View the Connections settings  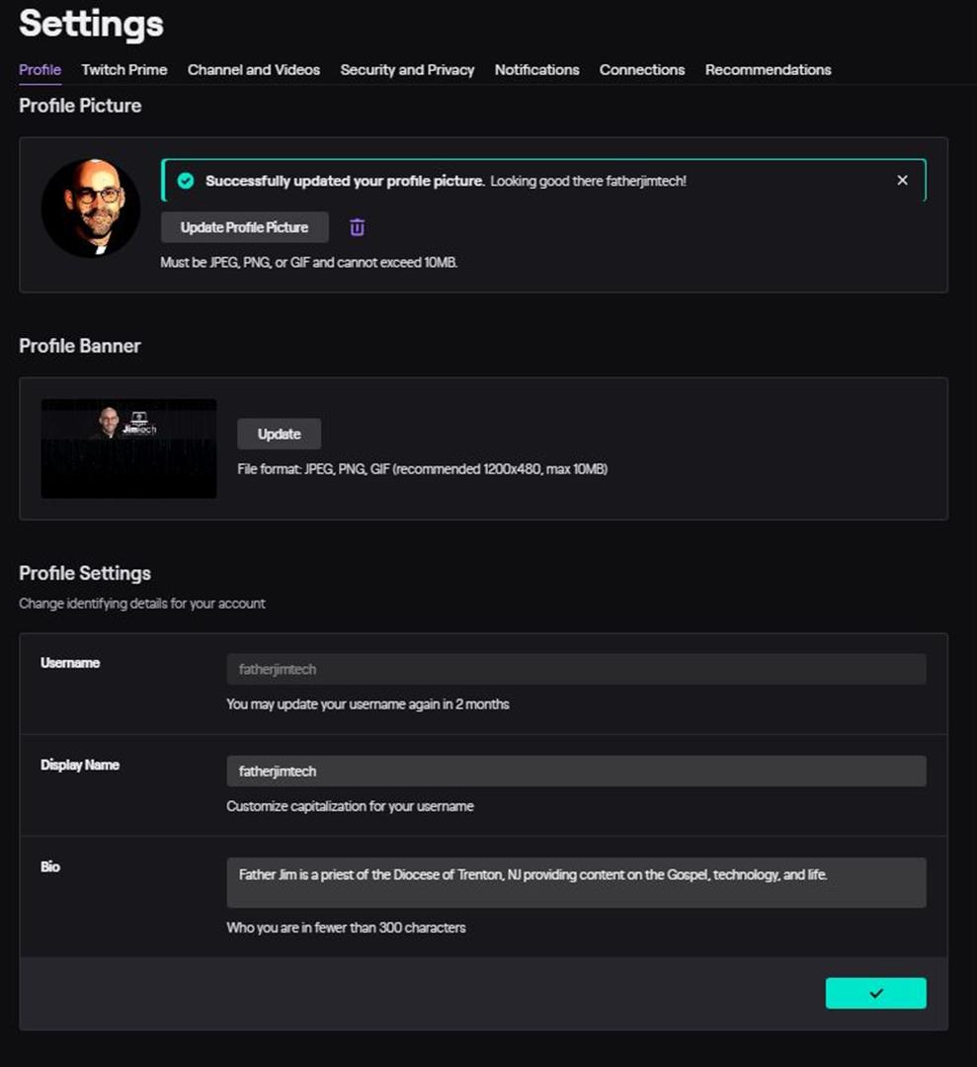641,70
